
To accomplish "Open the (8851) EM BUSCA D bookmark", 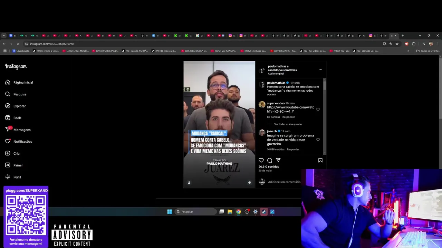I will 194,51.
